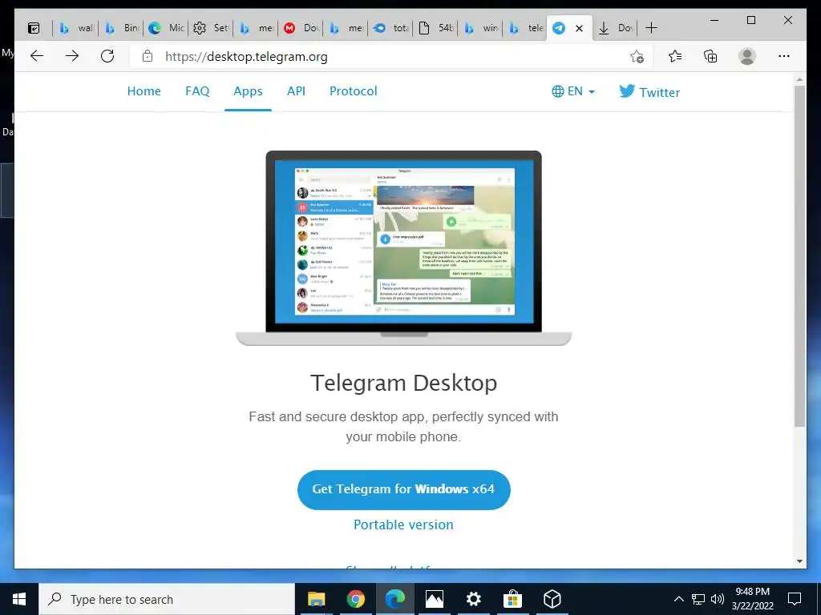Click the address bar URL
Viewport: 821px width, 615px height.
tap(247, 57)
